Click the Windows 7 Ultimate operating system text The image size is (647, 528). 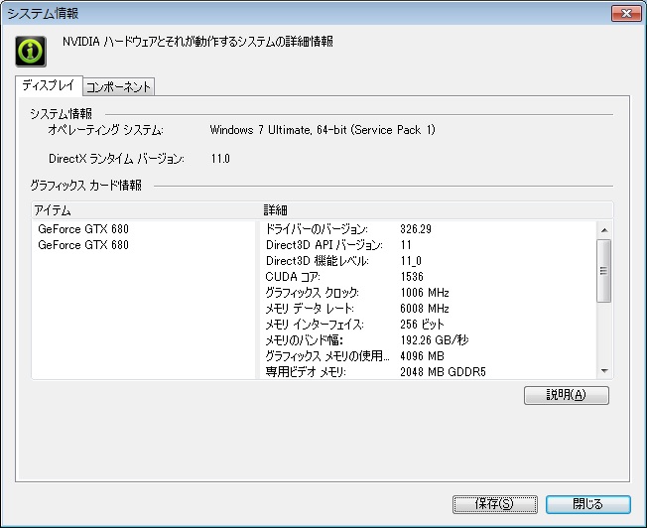click(x=323, y=130)
